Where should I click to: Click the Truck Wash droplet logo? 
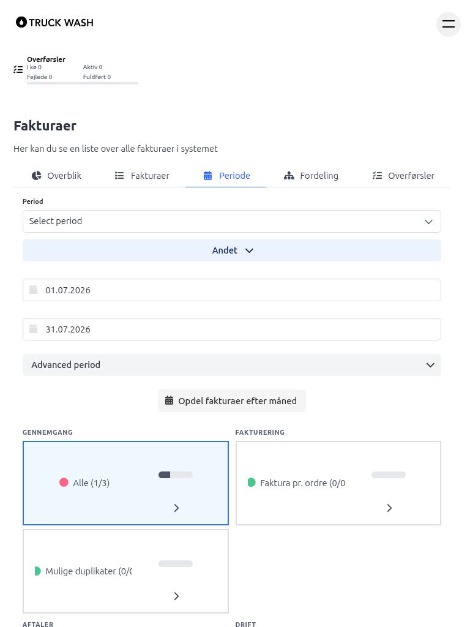click(x=21, y=23)
